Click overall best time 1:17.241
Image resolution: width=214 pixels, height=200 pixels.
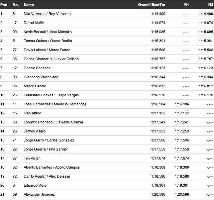point(158,122)
